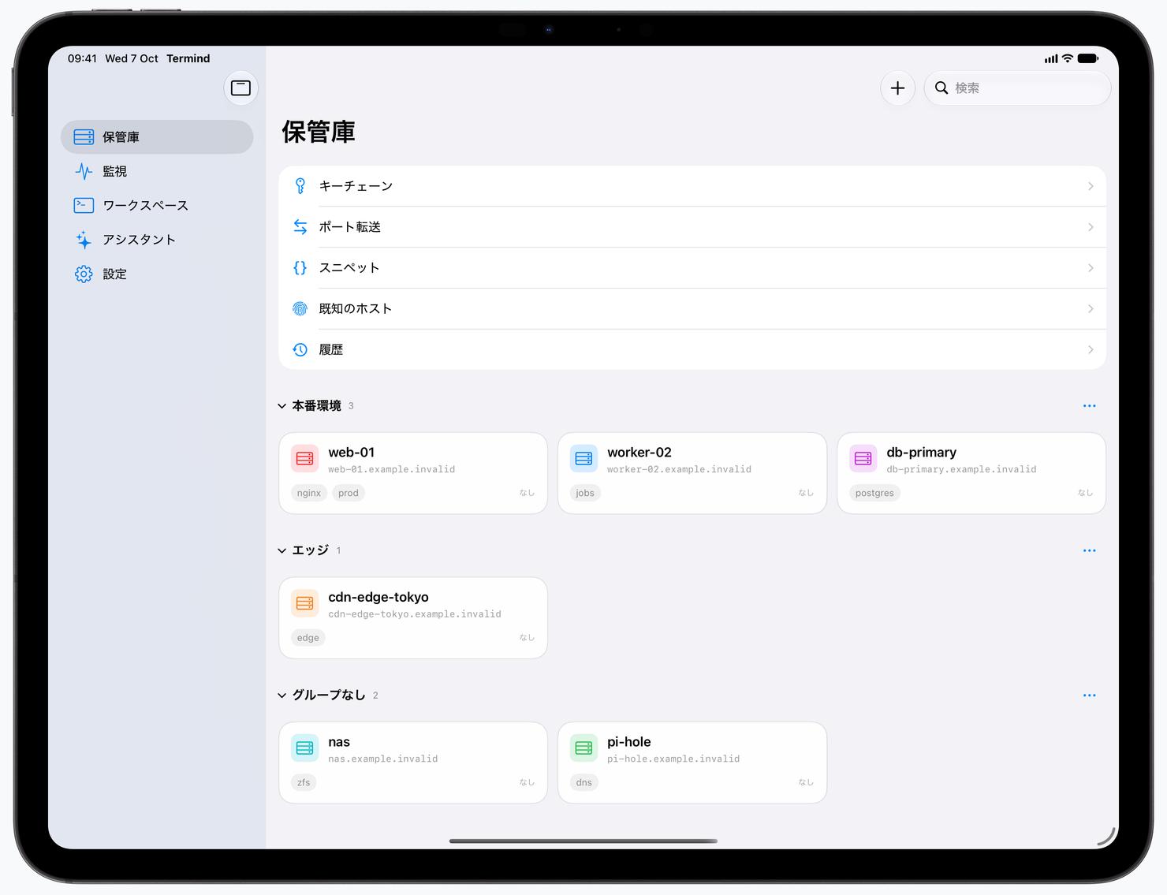Click the postgres tag on db-primary
1167x895 pixels.
tap(874, 493)
